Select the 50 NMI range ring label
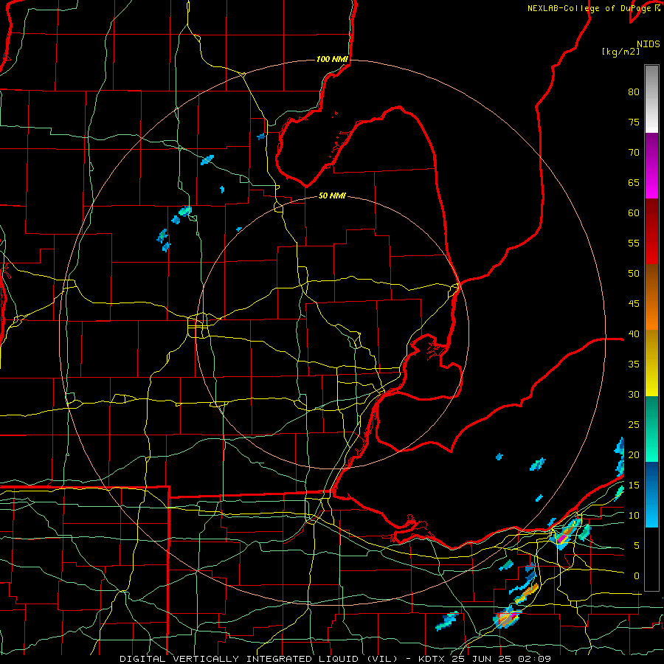 332,196
